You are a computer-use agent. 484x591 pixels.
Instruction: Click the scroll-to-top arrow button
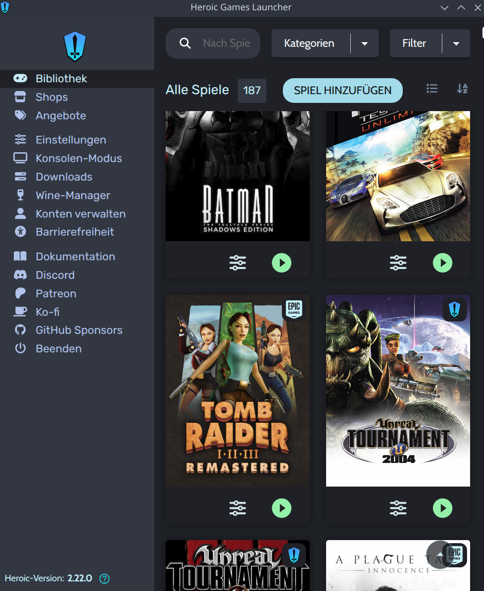440,554
